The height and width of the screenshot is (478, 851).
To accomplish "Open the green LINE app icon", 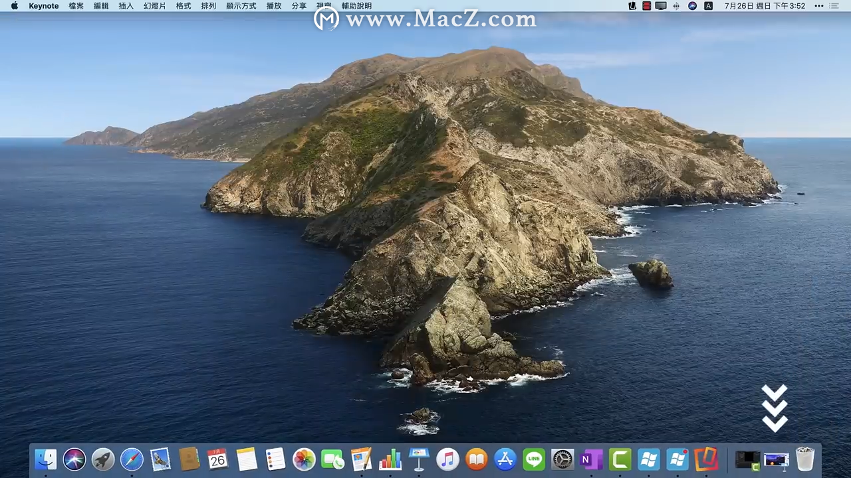I will [534, 459].
